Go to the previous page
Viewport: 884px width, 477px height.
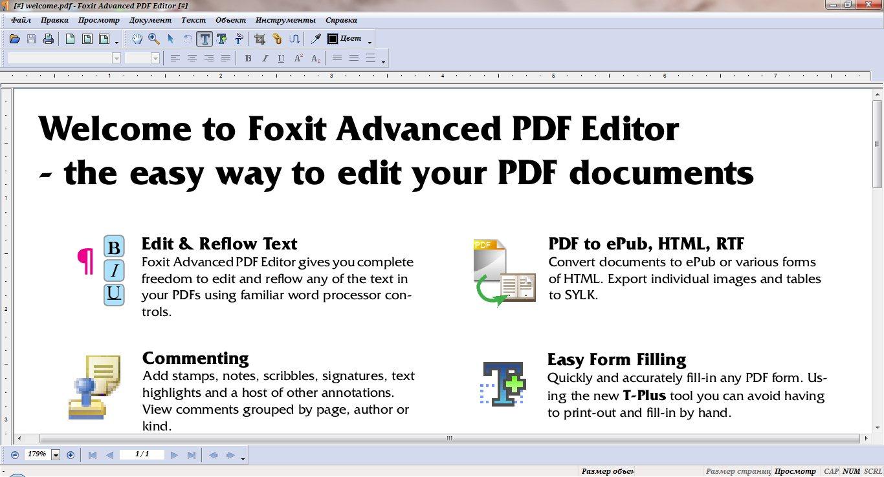(109, 455)
